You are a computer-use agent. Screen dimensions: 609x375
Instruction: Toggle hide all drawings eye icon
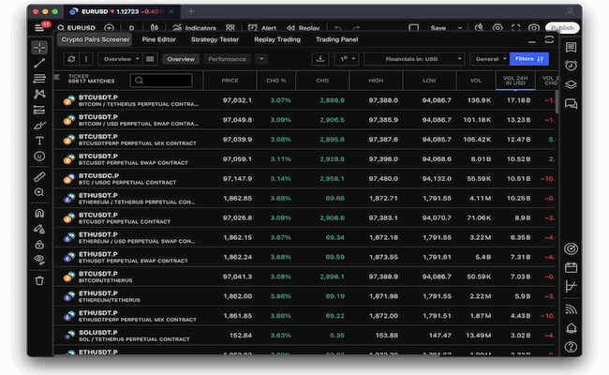[39, 260]
